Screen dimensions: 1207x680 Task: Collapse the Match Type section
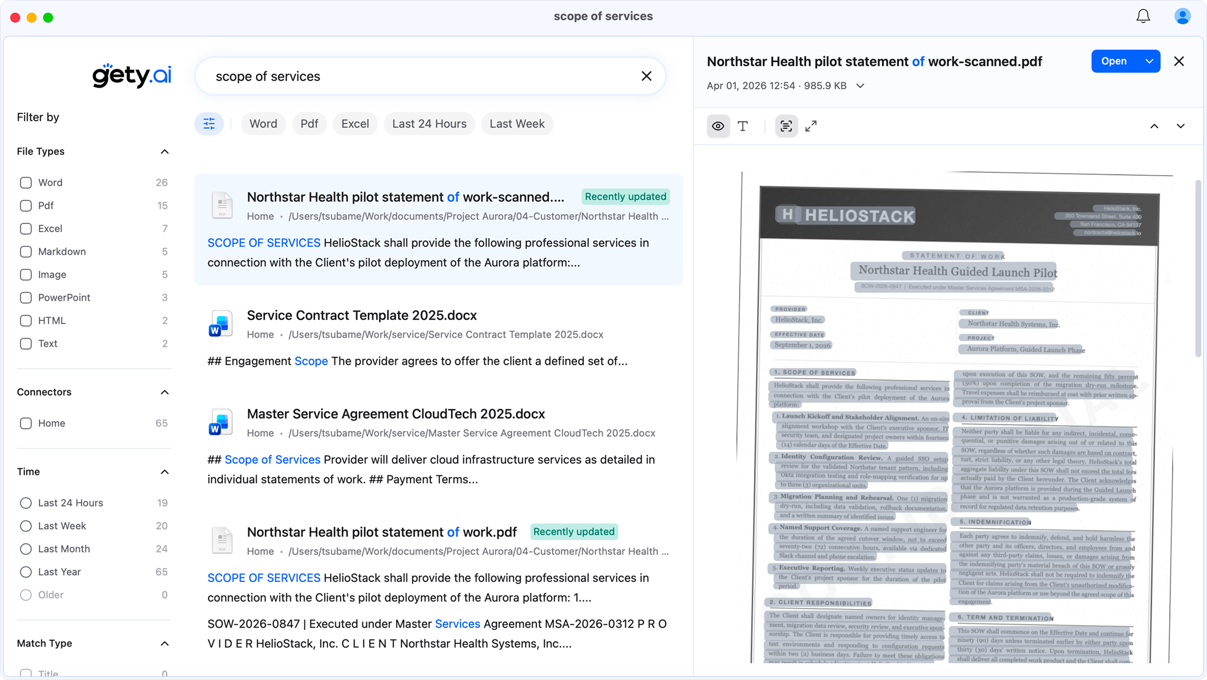(x=164, y=643)
